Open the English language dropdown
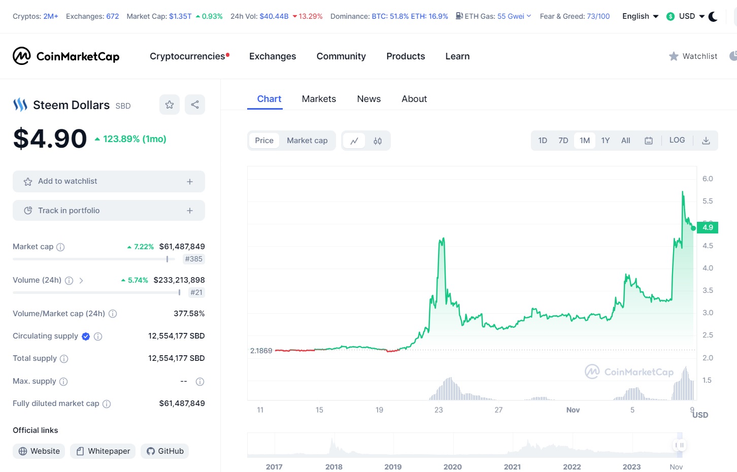This screenshot has height=472, width=737. 641,16
